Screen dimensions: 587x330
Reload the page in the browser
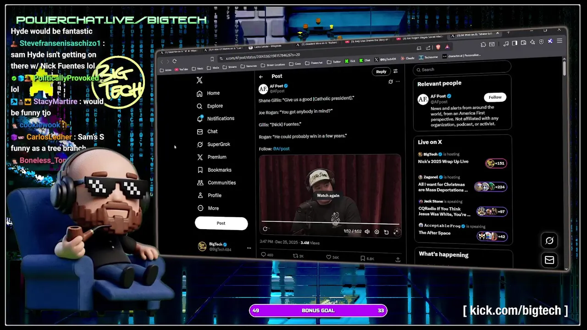tap(174, 61)
